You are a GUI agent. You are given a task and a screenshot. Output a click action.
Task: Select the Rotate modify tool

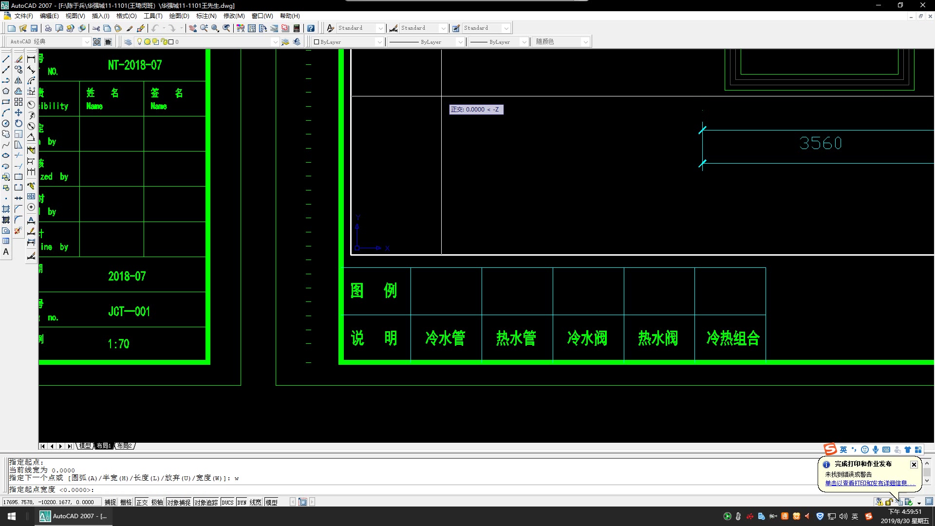tap(19, 123)
